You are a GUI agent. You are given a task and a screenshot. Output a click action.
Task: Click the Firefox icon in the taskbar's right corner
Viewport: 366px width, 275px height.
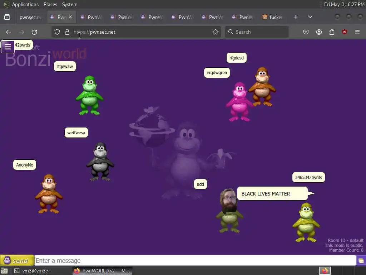click(x=325, y=271)
